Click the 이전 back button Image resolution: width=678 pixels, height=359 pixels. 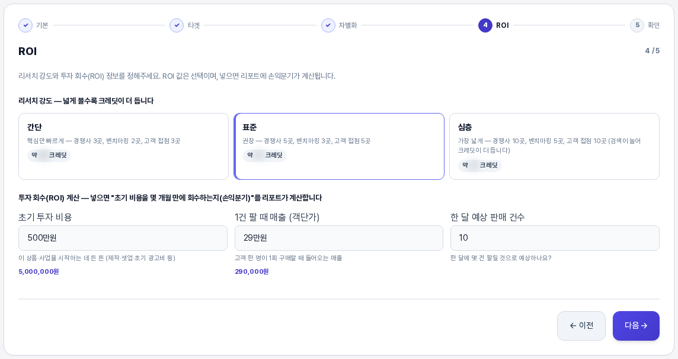tap(581, 326)
